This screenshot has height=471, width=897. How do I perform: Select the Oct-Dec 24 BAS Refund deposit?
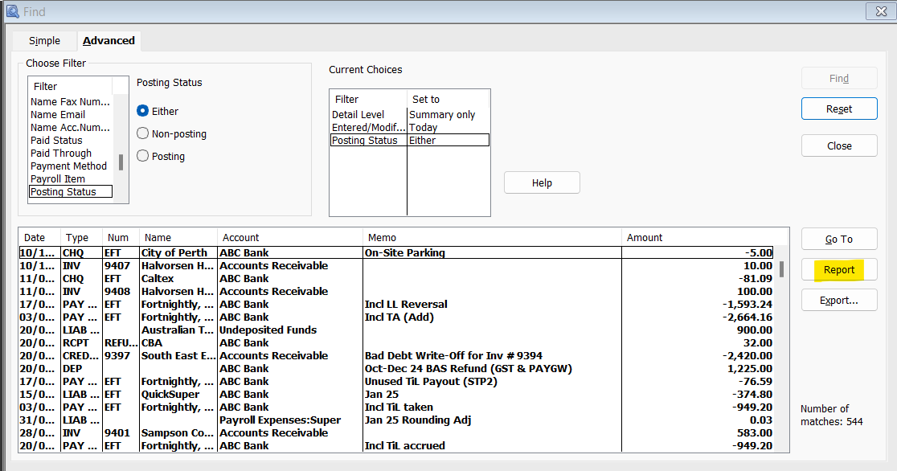pyautogui.click(x=396, y=369)
